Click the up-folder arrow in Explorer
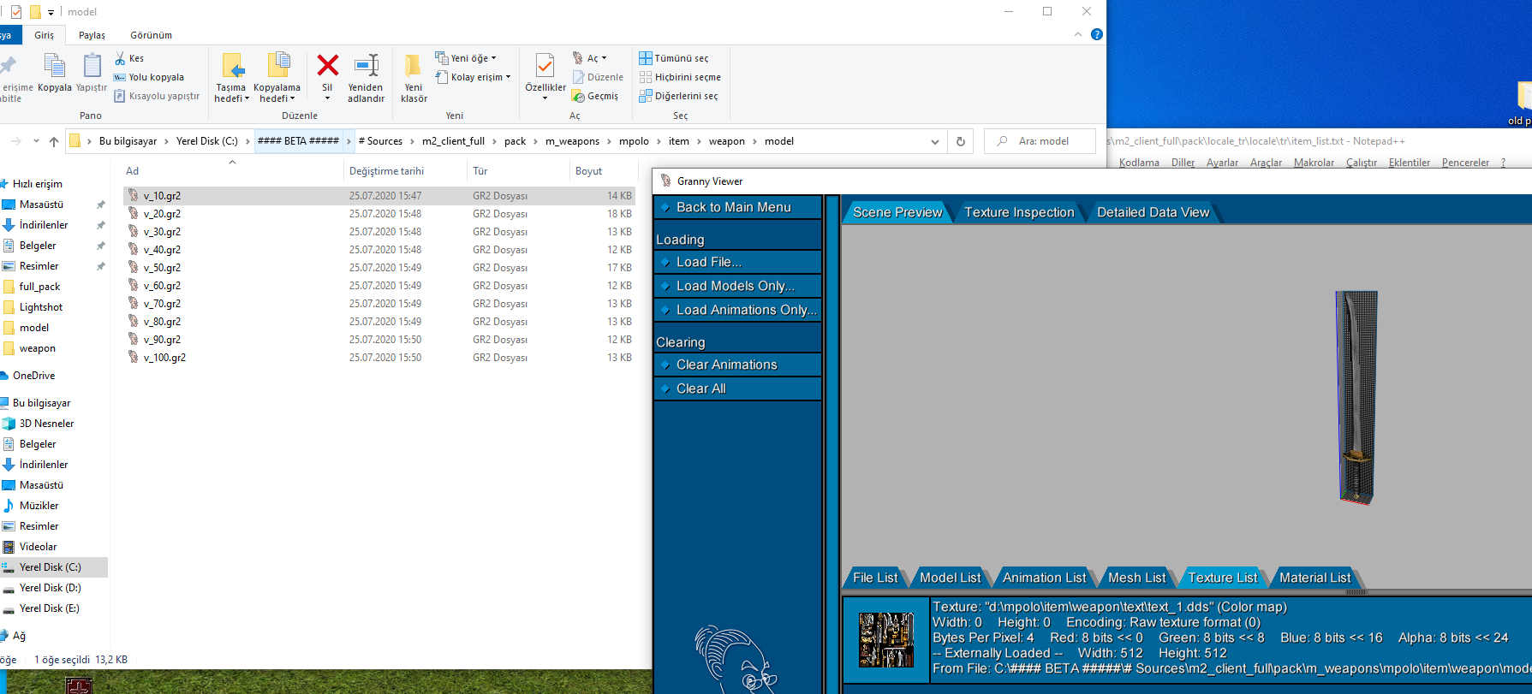Viewport: 1532px width, 694px height. click(54, 141)
